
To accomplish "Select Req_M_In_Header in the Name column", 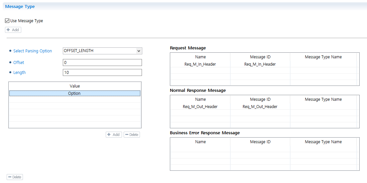I will [200, 64].
